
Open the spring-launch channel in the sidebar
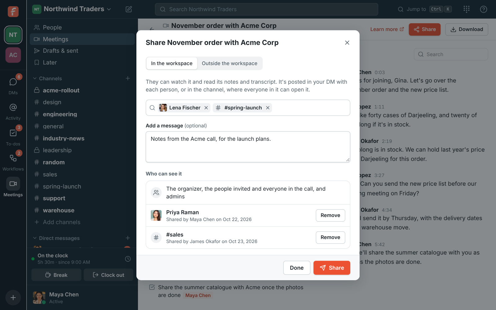[82, 186]
